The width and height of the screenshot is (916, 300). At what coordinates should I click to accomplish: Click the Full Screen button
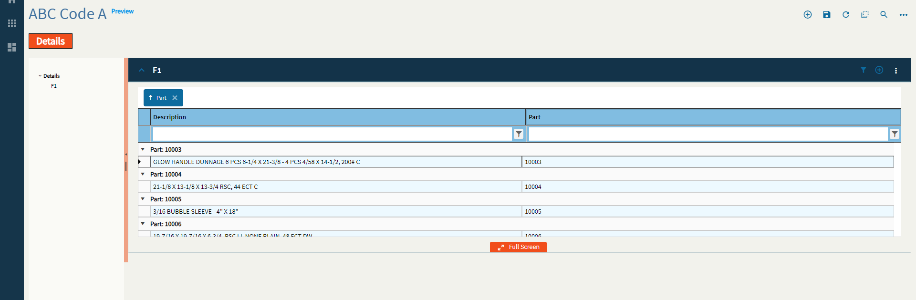[x=518, y=247]
